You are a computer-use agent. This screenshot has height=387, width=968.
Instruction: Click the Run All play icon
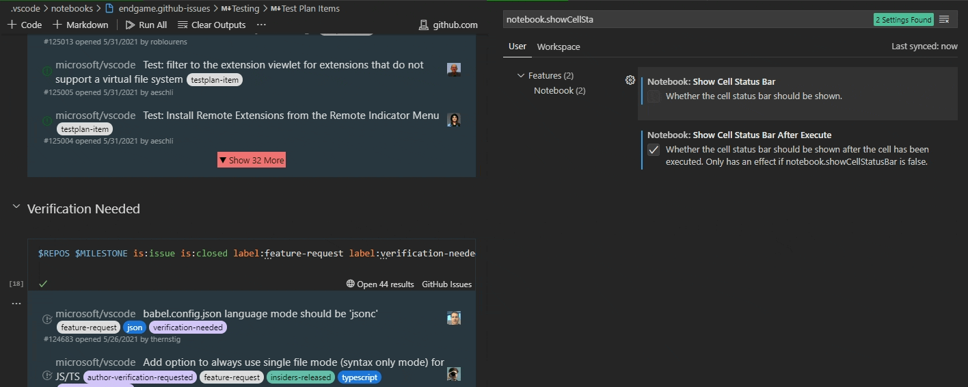pyautogui.click(x=130, y=25)
